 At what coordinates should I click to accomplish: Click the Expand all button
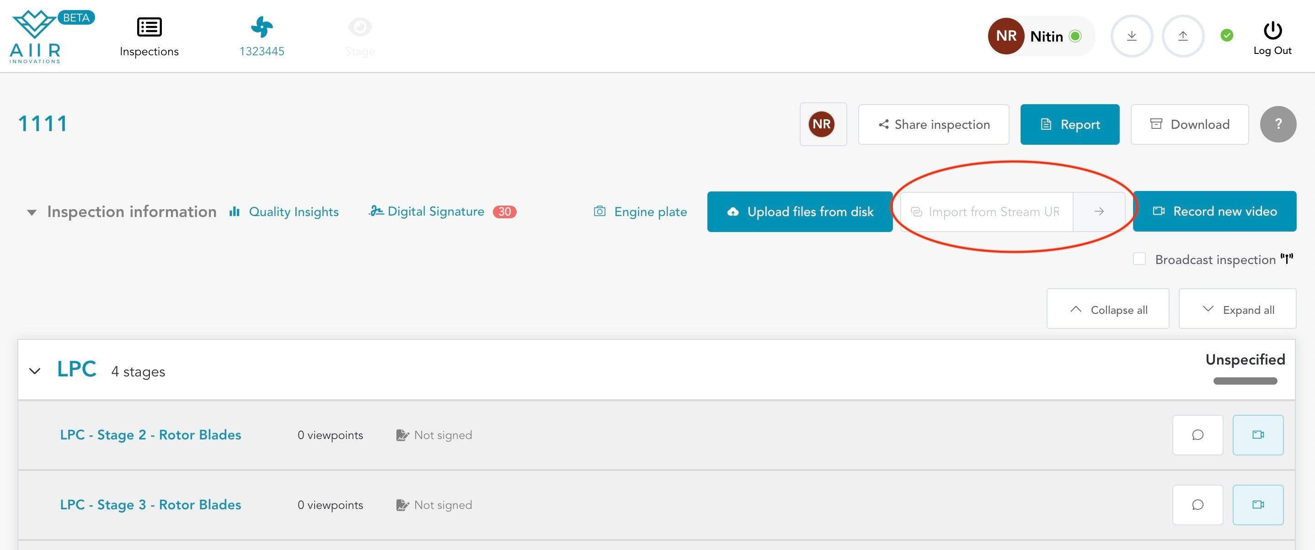pos(1237,309)
